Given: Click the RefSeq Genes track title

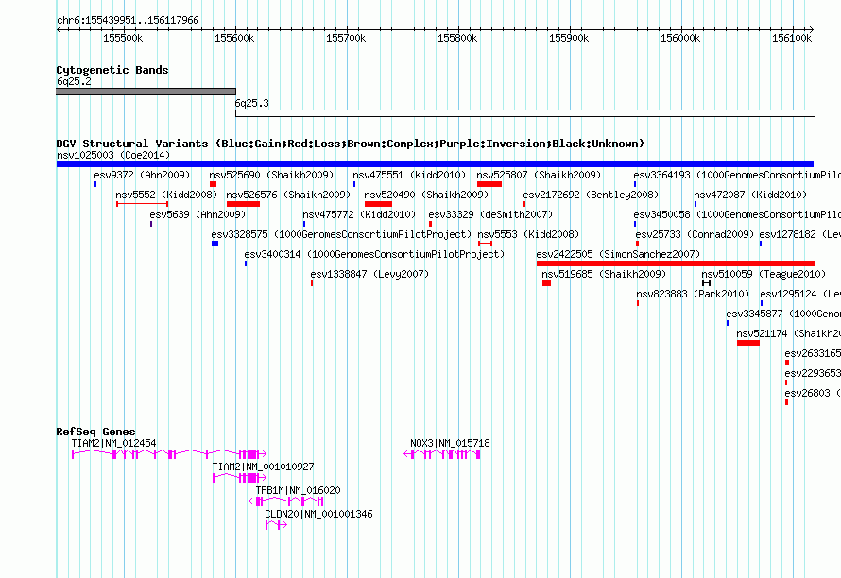Looking at the screenshot, I should [95, 432].
